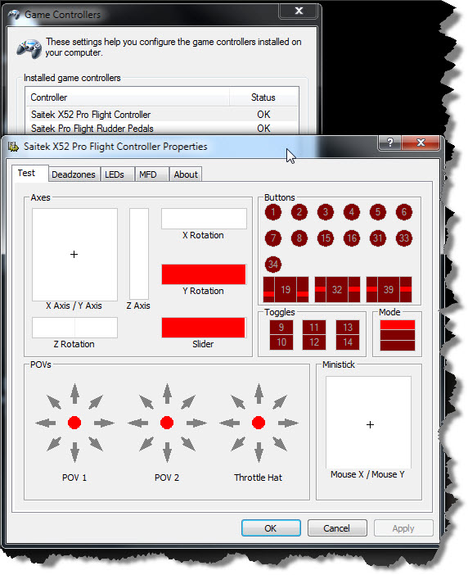Image resolution: width=468 pixels, height=575 pixels.
Task: Click button indicator 2
Action: (299, 212)
